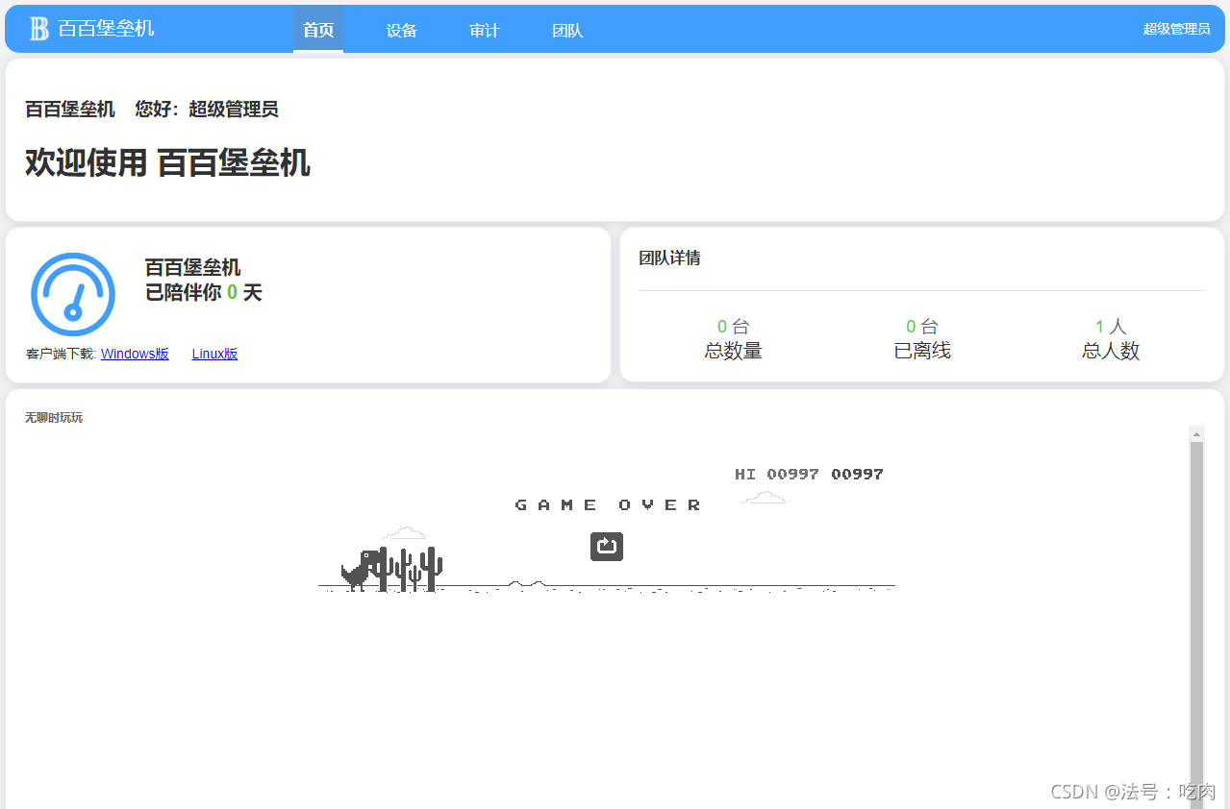The height and width of the screenshot is (809, 1230).
Task: Click the 已离线 offline count label
Action: coord(922,351)
